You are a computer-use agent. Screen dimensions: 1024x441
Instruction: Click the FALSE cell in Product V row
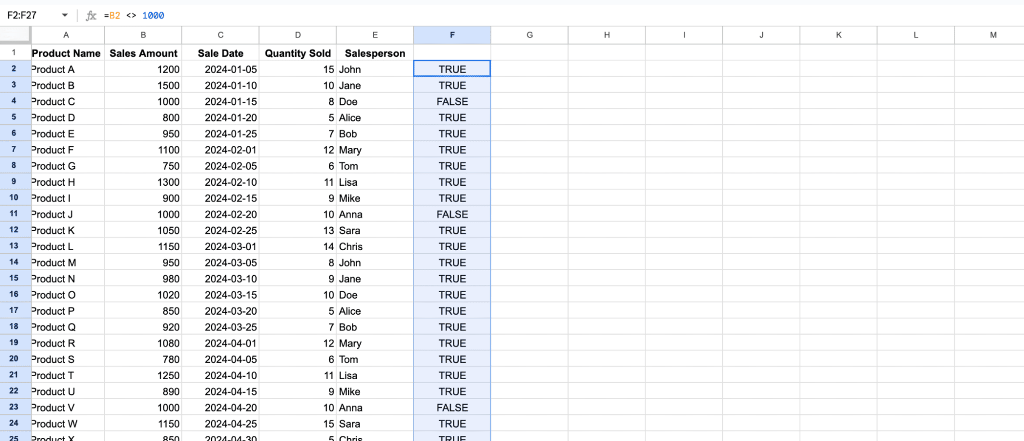point(452,408)
